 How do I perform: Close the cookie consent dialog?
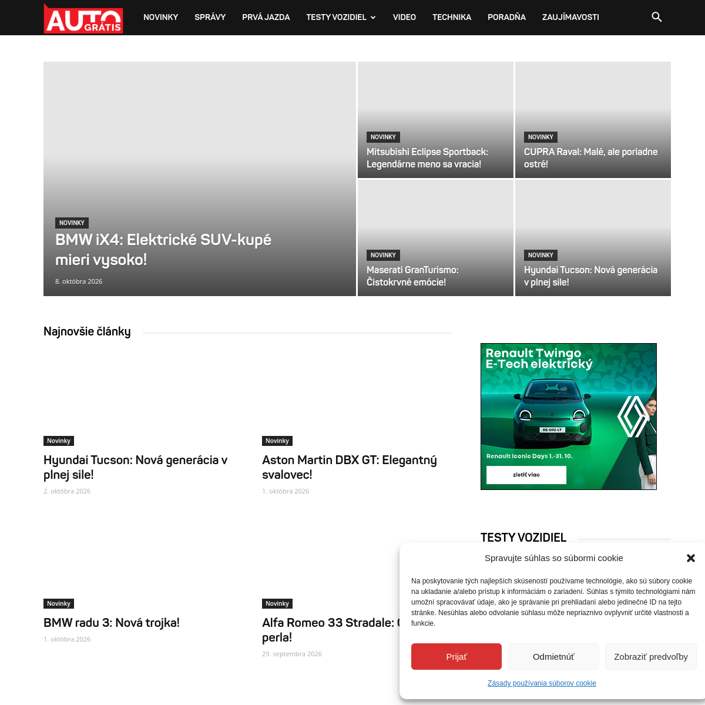(691, 558)
